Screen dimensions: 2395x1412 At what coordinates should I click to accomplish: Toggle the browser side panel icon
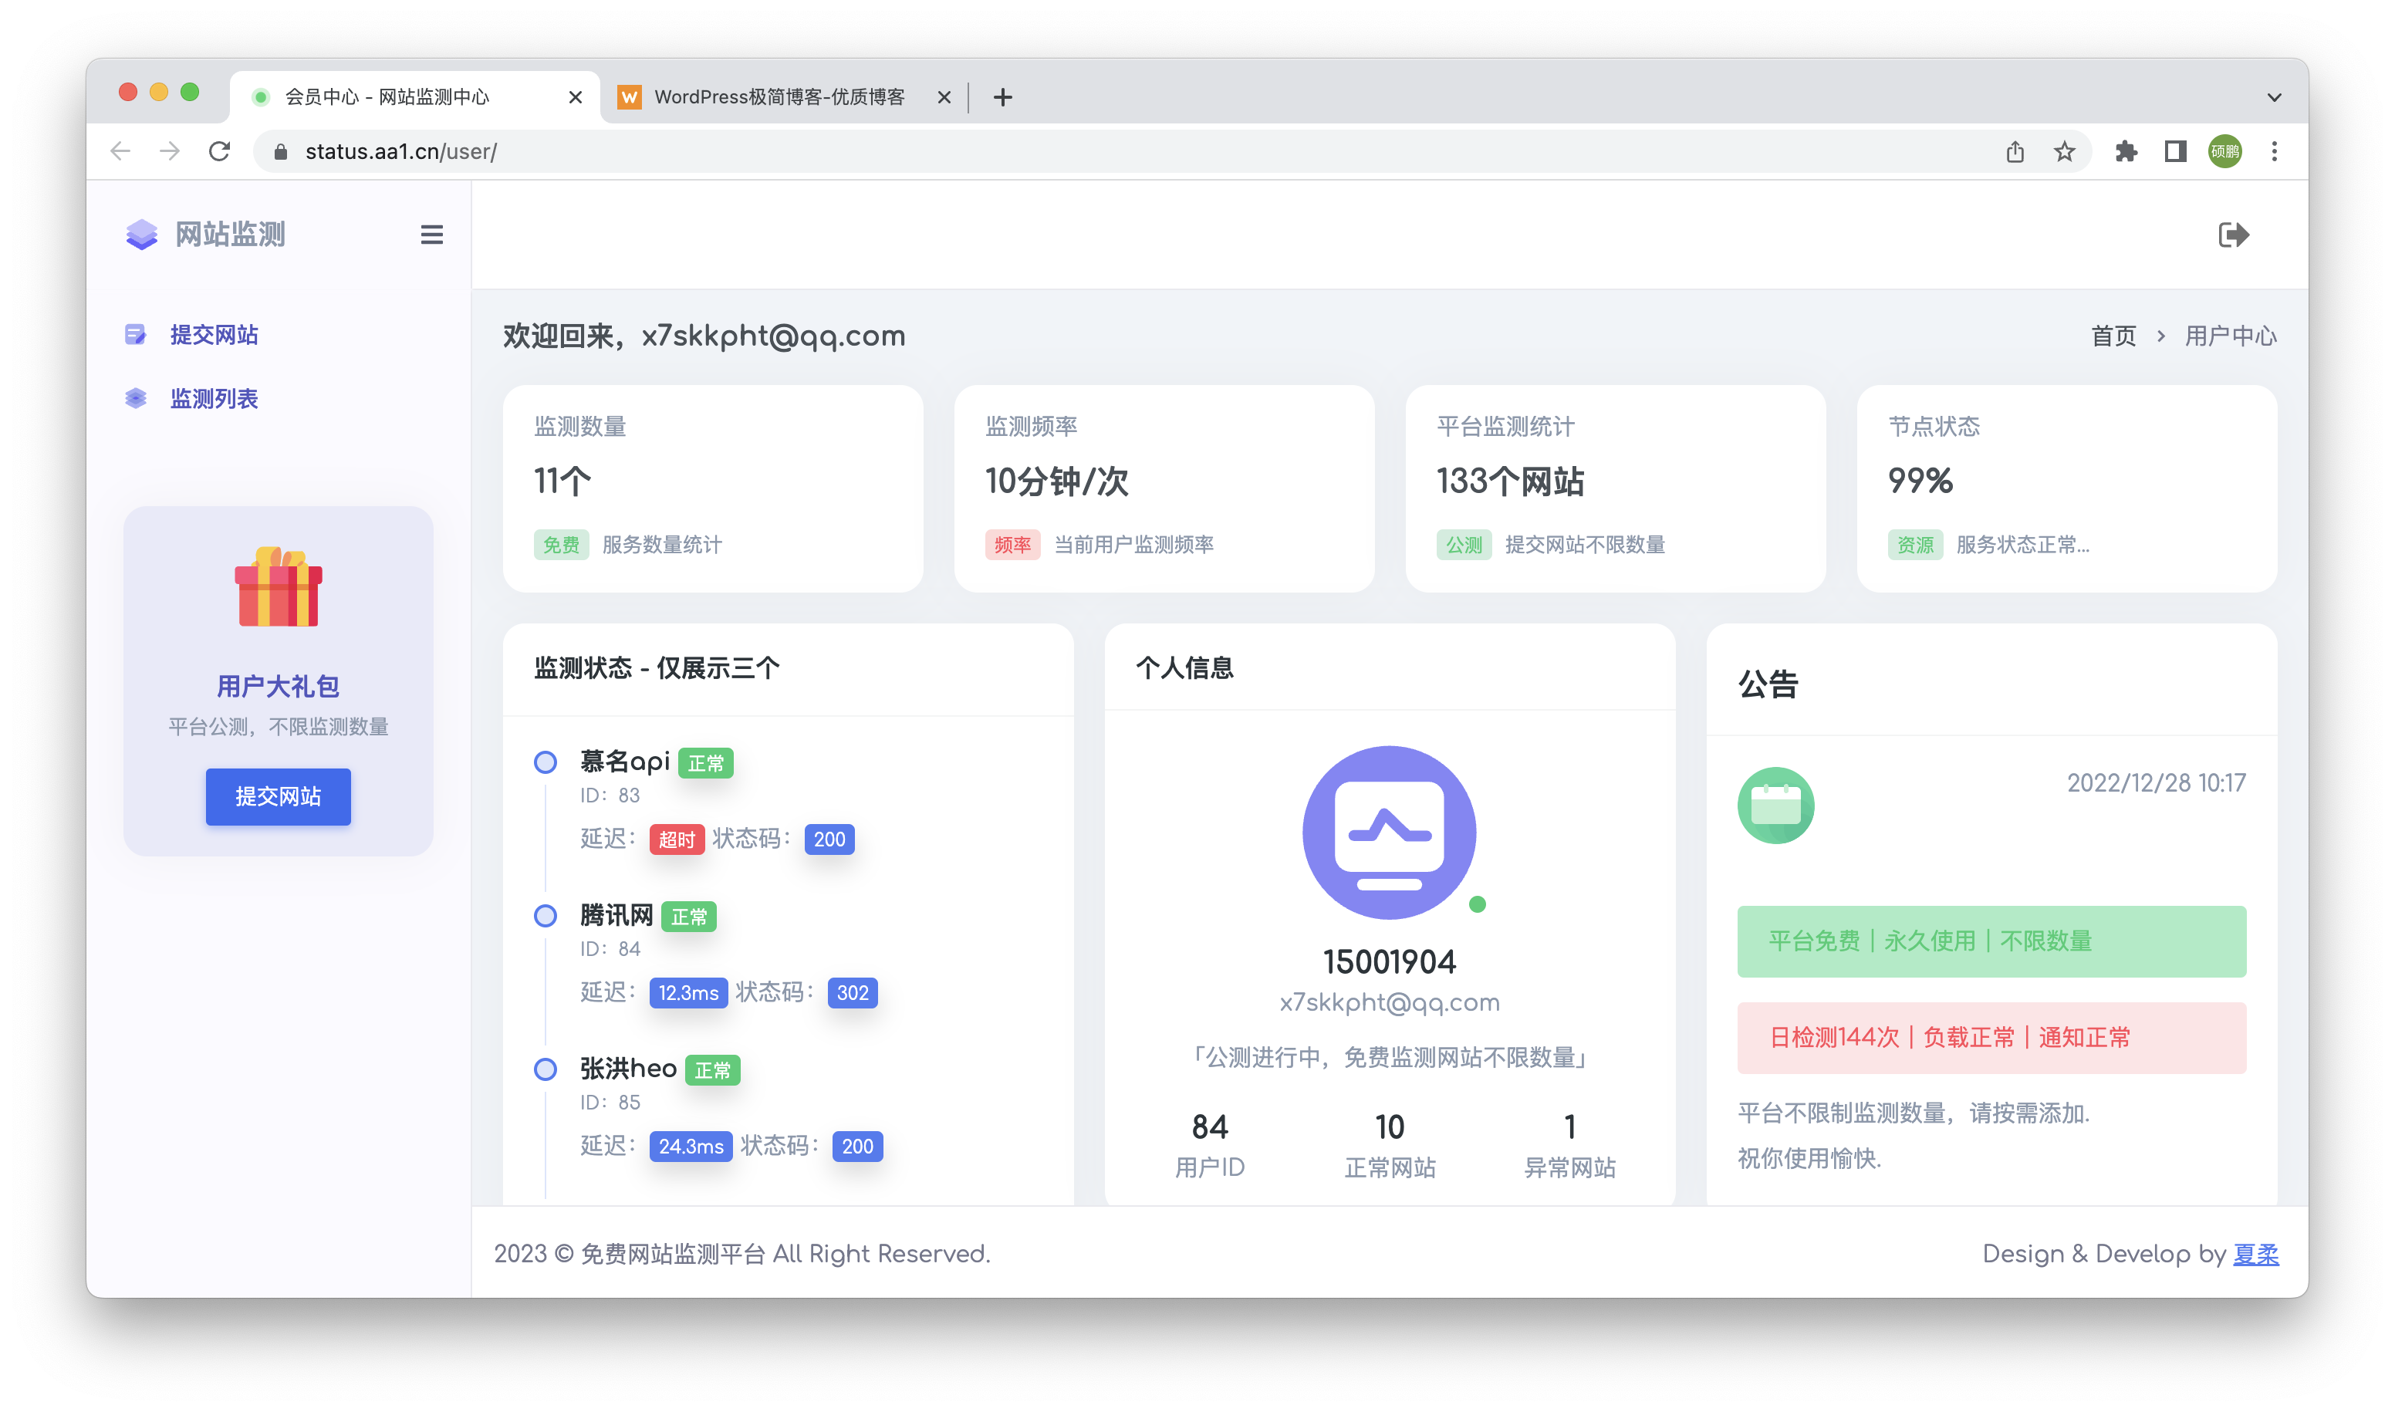pos(2175,151)
